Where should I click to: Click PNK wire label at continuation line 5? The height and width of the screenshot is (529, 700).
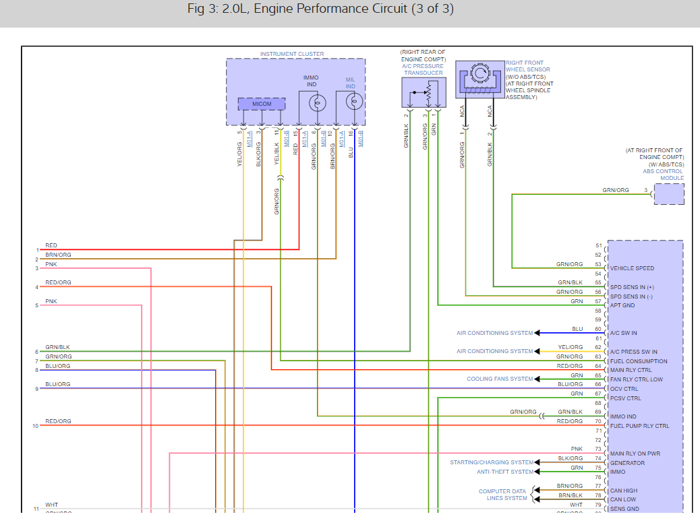pyautogui.click(x=51, y=301)
